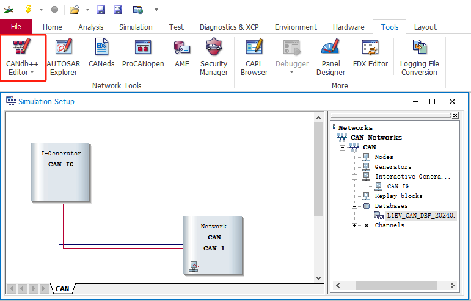Open CAPL Browser
471x301 pixels.
pos(254,57)
